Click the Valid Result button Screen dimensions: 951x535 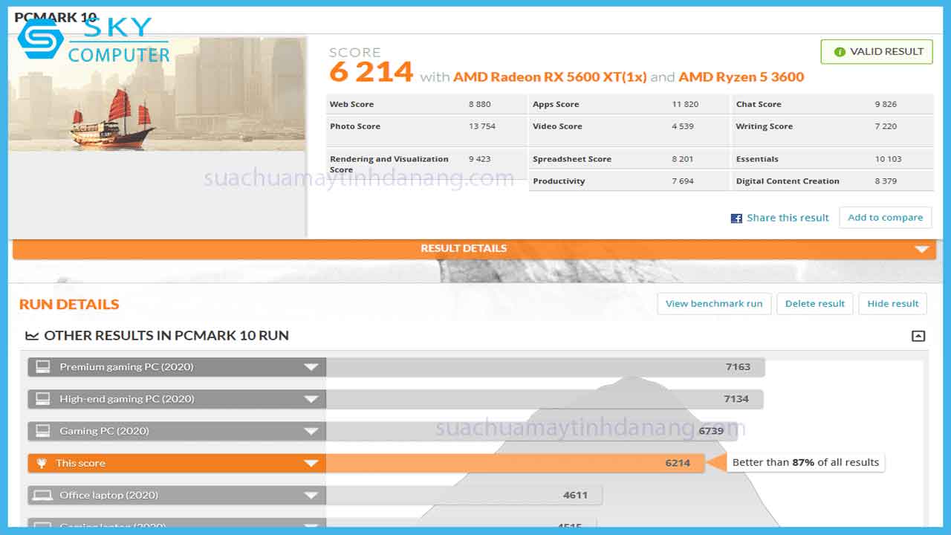(x=877, y=52)
